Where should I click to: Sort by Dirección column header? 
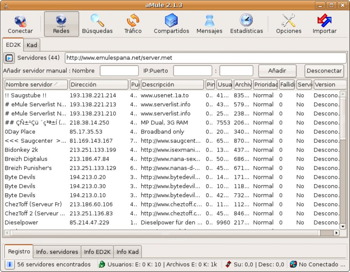click(99, 85)
